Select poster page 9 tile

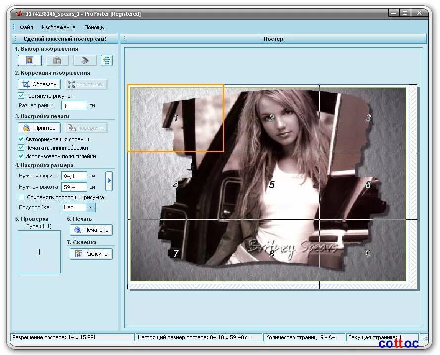coord(368,254)
